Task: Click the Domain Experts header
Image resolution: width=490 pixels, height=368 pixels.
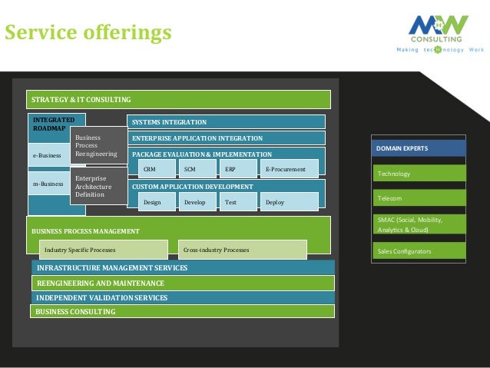Action: [419, 148]
